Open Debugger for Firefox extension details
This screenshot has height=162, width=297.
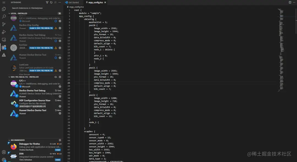(x=36, y=147)
